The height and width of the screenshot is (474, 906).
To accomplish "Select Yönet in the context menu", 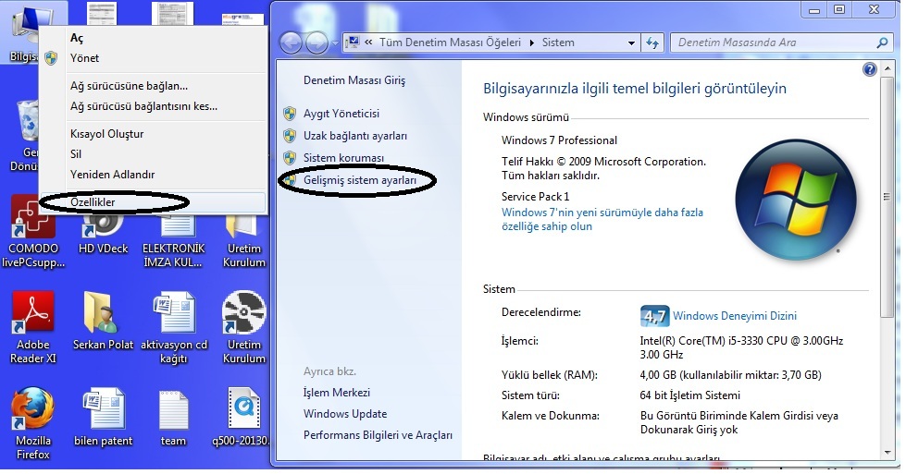I will click(x=85, y=58).
